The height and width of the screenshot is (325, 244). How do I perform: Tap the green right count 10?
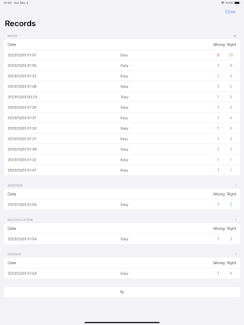click(x=231, y=55)
